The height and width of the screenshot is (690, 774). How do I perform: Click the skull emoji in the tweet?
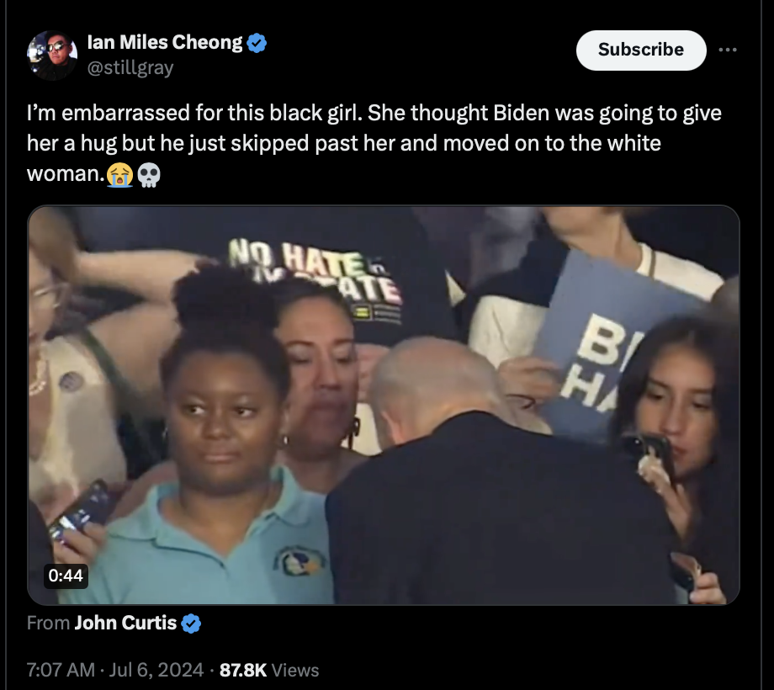149,175
